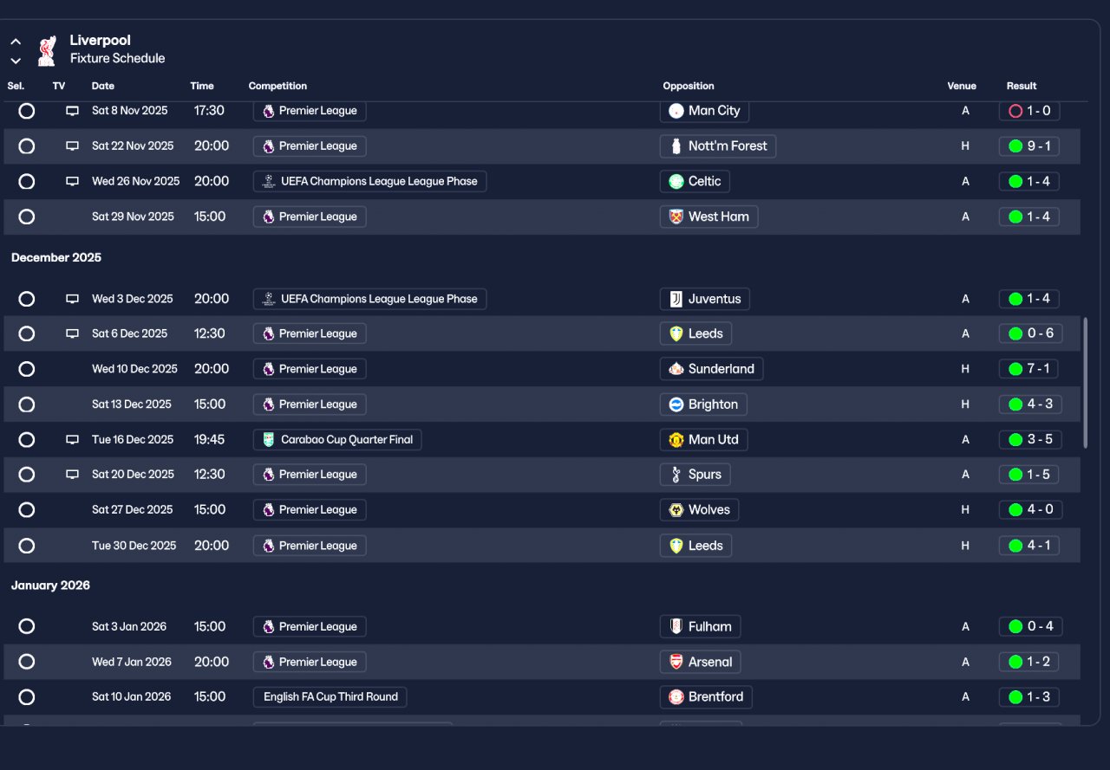
Task: Open the Spurs opposition button
Action: tap(695, 475)
